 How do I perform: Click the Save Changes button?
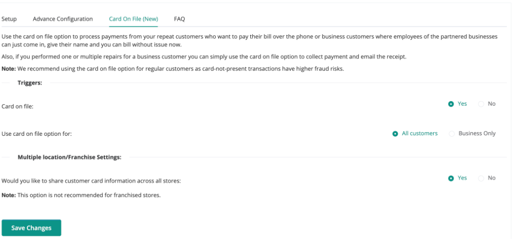point(31,228)
